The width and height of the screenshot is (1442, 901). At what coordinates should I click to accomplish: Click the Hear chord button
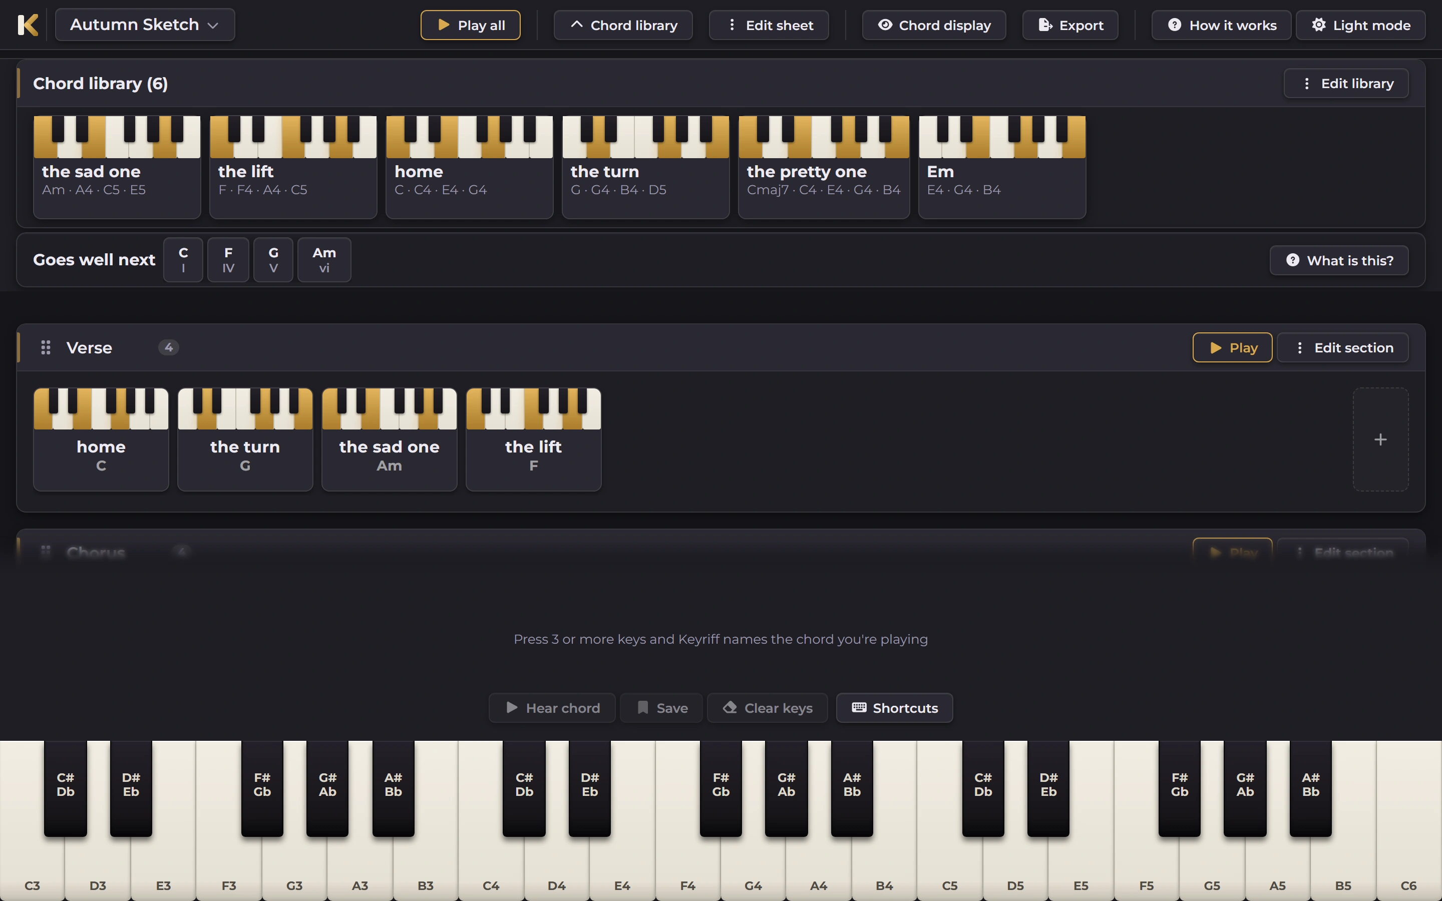552,708
